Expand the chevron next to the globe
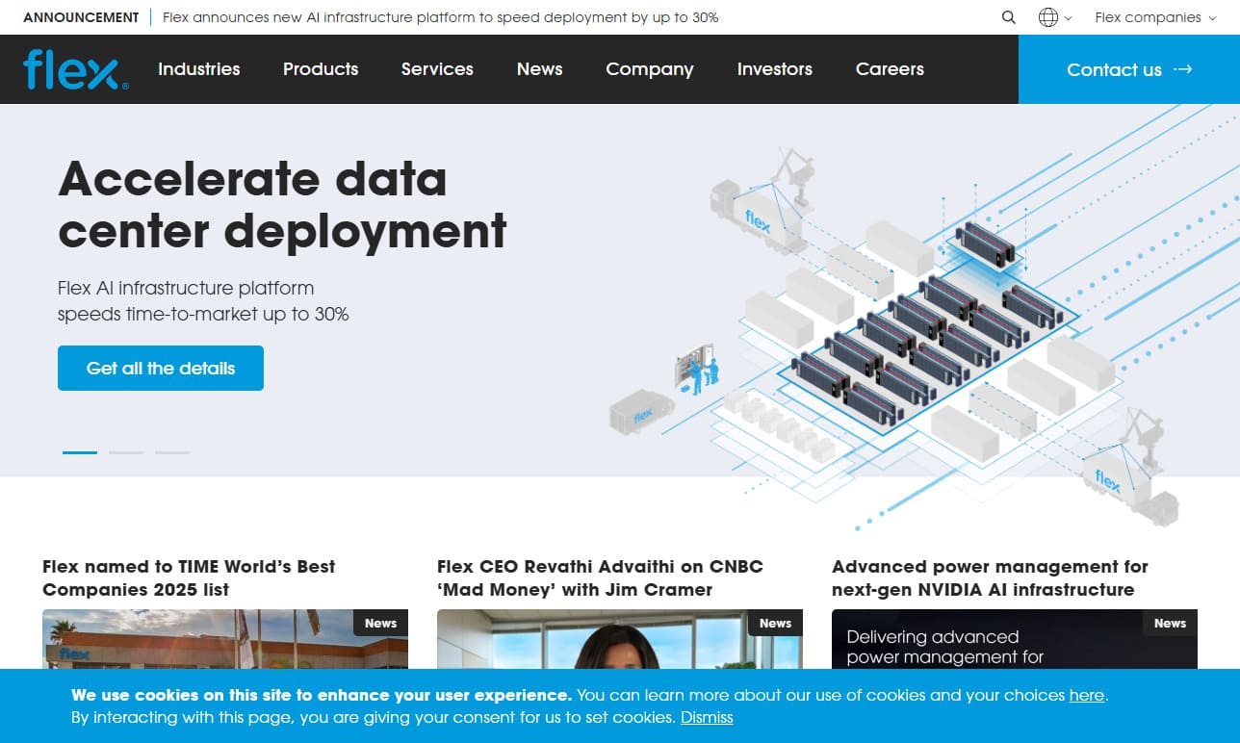The image size is (1240, 743). (1069, 18)
